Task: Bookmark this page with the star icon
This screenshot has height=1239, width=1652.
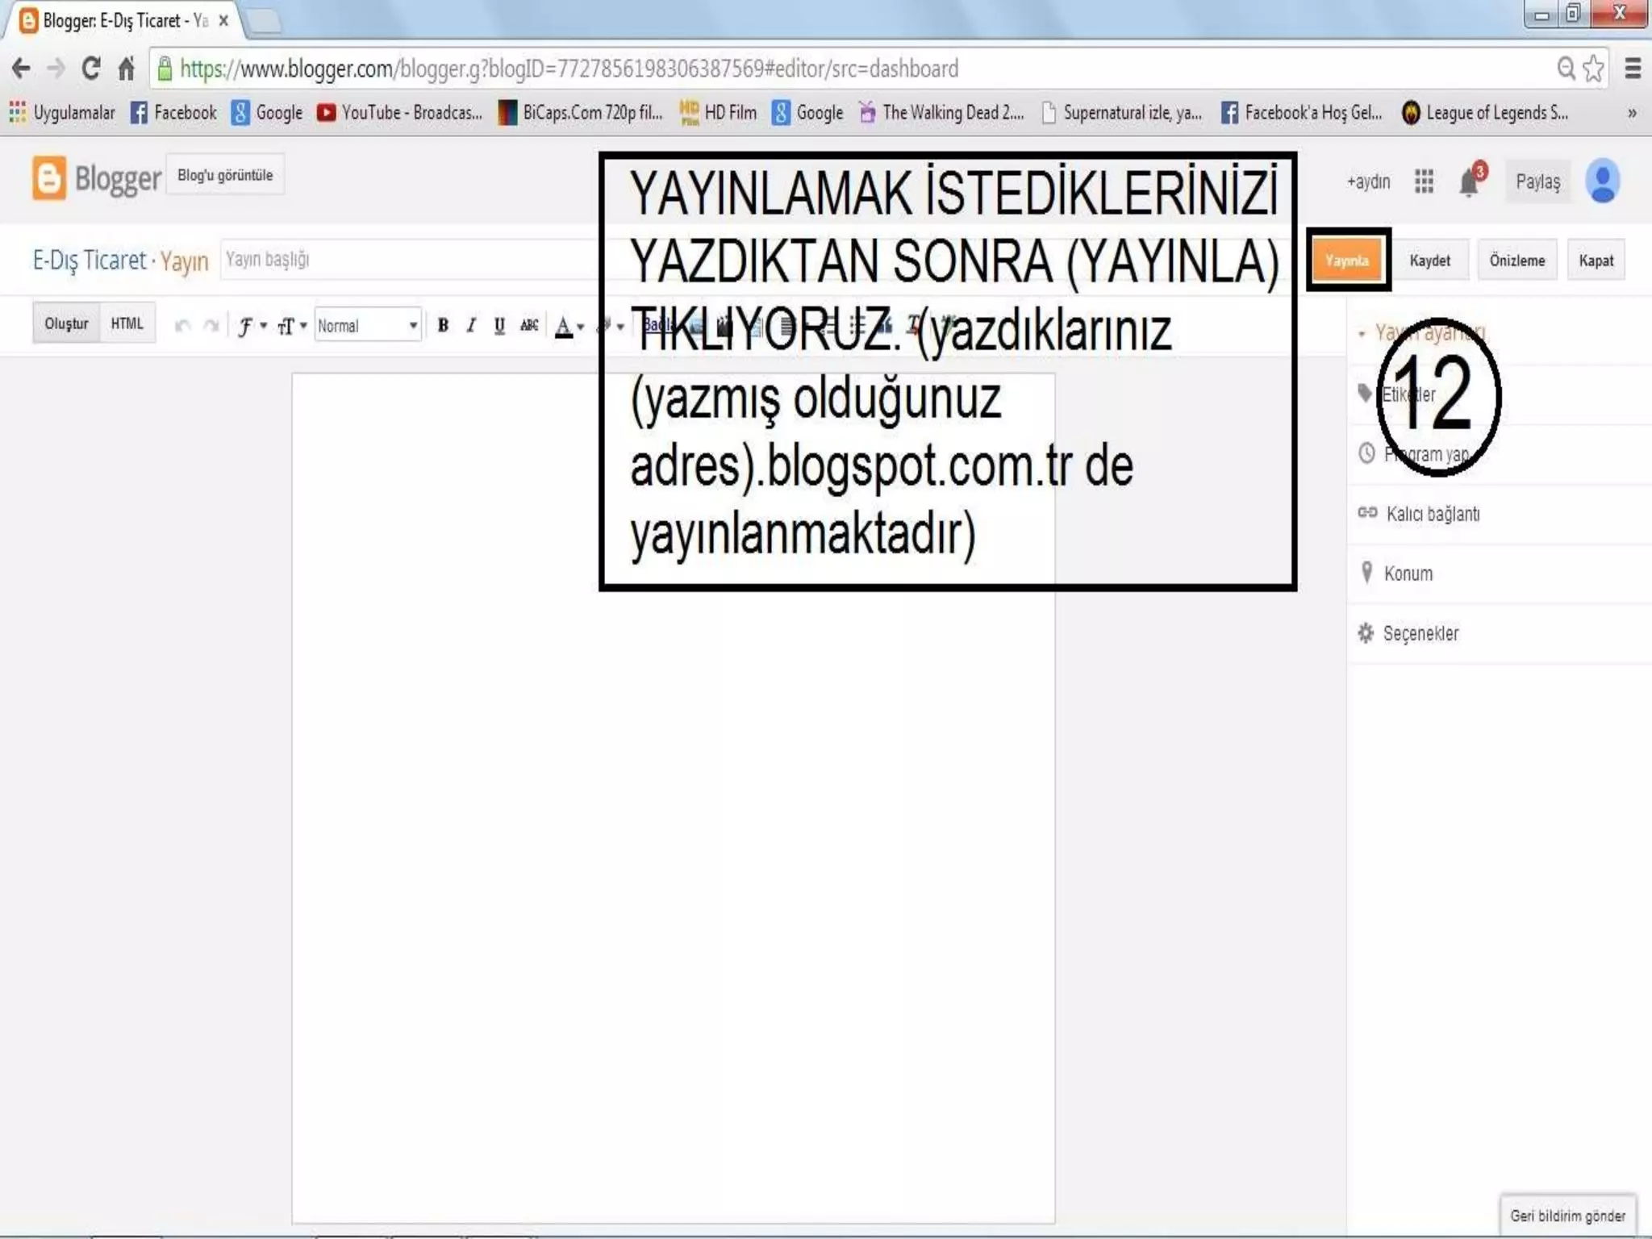Action: pos(1593,69)
